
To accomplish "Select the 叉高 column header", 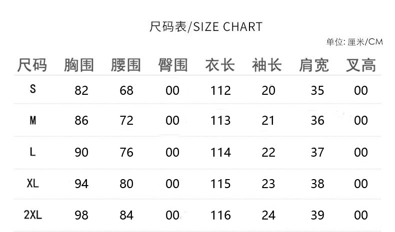I will (x=361, y=65).
